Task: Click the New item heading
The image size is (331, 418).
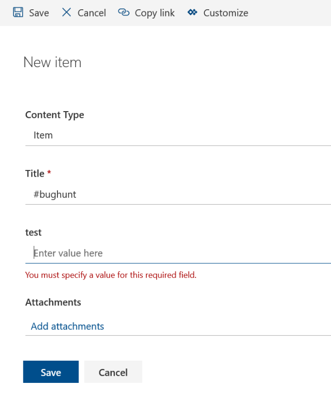Action: [52, 62]
